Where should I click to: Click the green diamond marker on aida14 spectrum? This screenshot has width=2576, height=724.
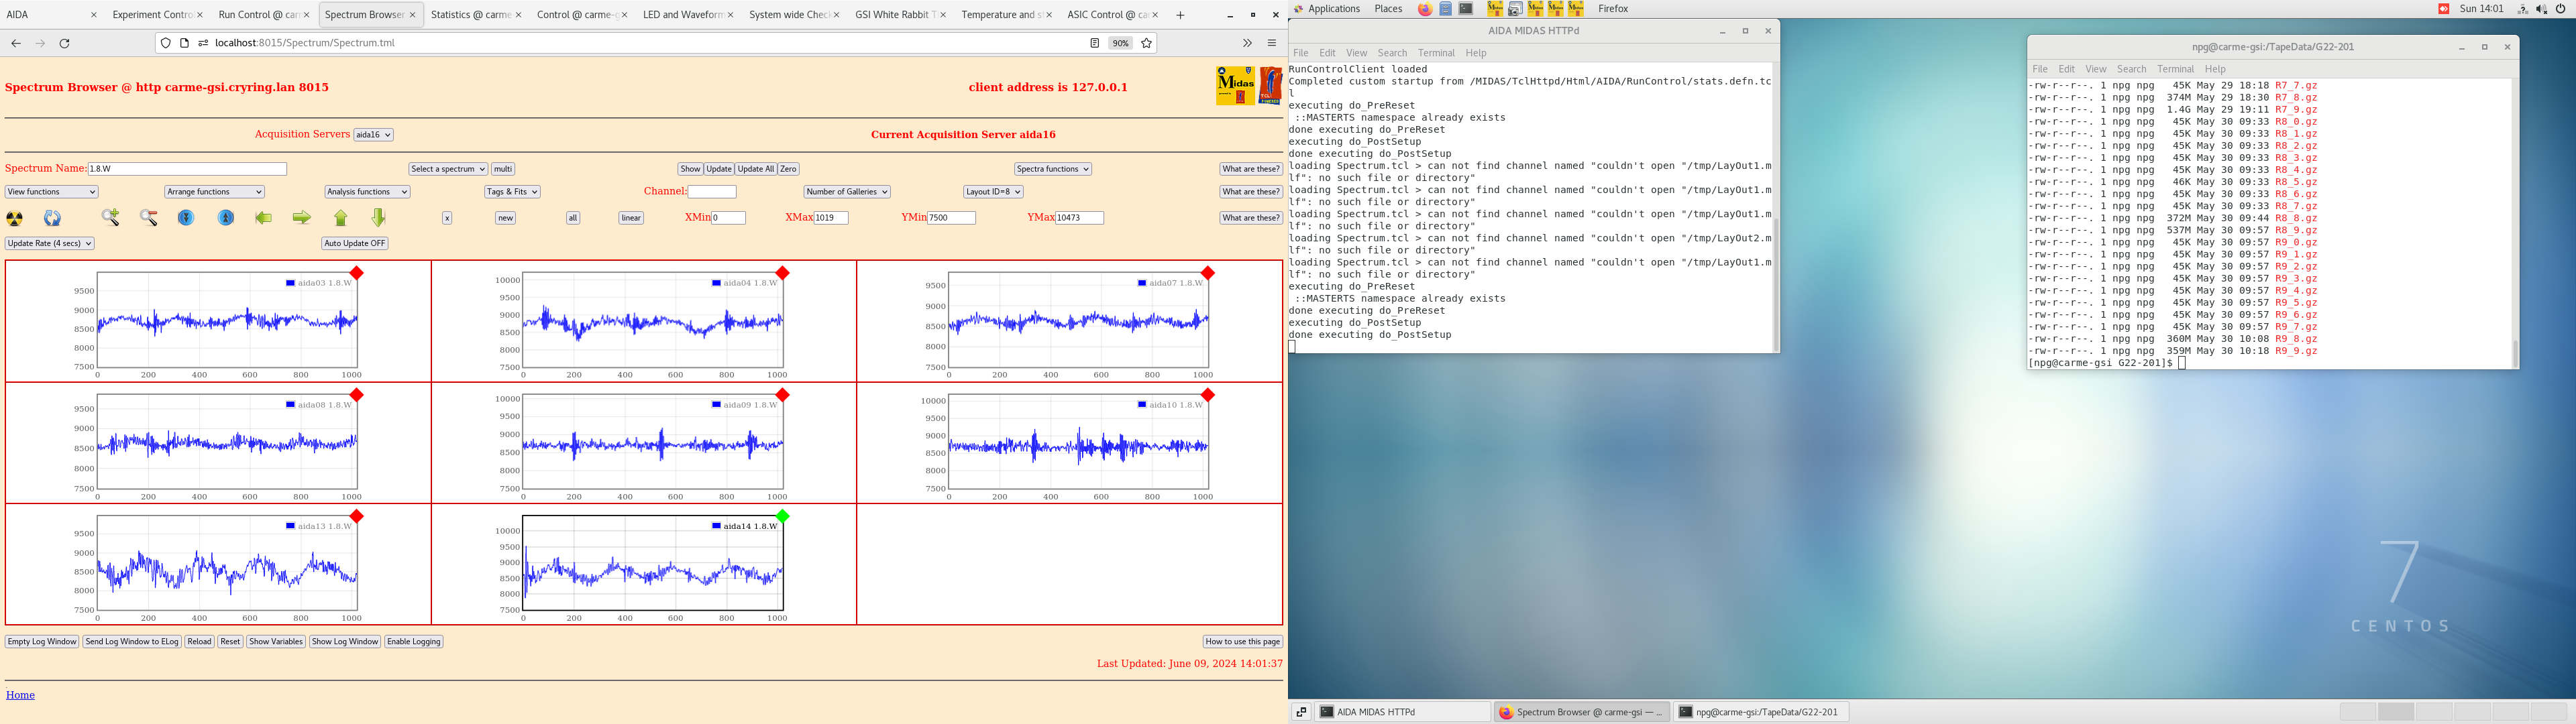783,516
